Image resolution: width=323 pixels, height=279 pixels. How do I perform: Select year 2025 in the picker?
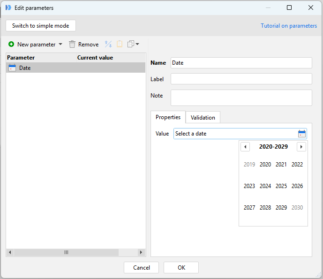click(281, 186)
